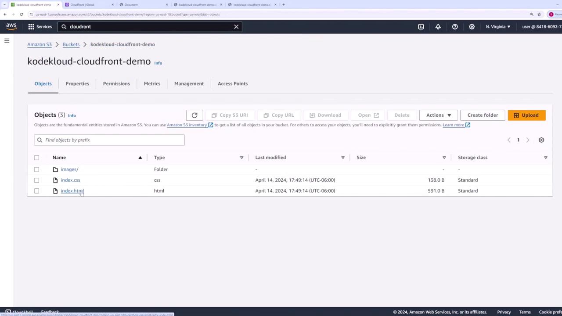Select the index.html checkbox
Viewport: 562px width, 316px height.
[x=36, y=191]
